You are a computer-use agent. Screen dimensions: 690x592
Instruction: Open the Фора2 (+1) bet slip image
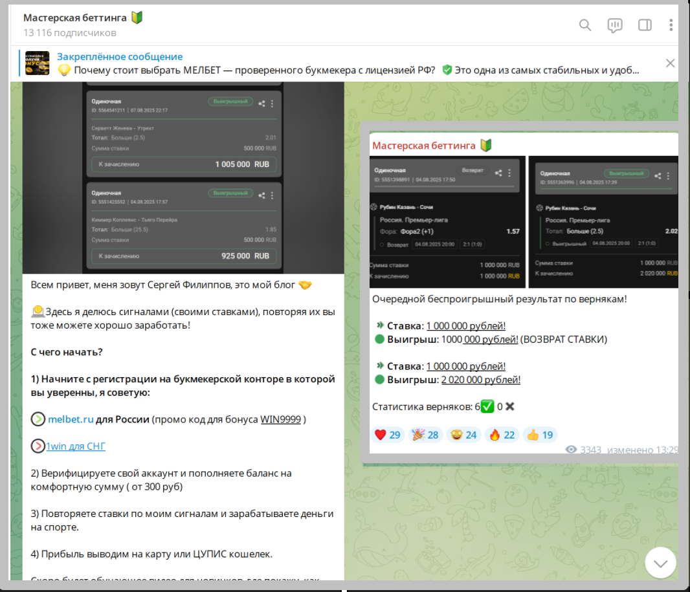tap(447, 222)
